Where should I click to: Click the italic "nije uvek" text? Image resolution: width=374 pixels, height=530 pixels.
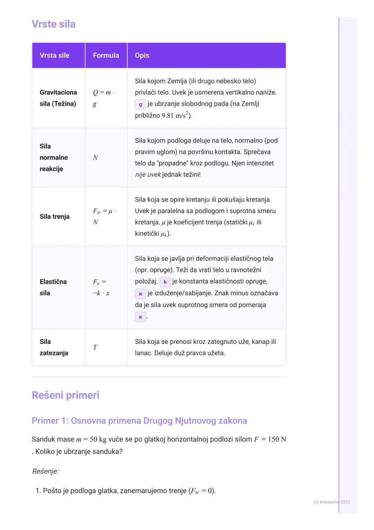[x=148, y=174]
